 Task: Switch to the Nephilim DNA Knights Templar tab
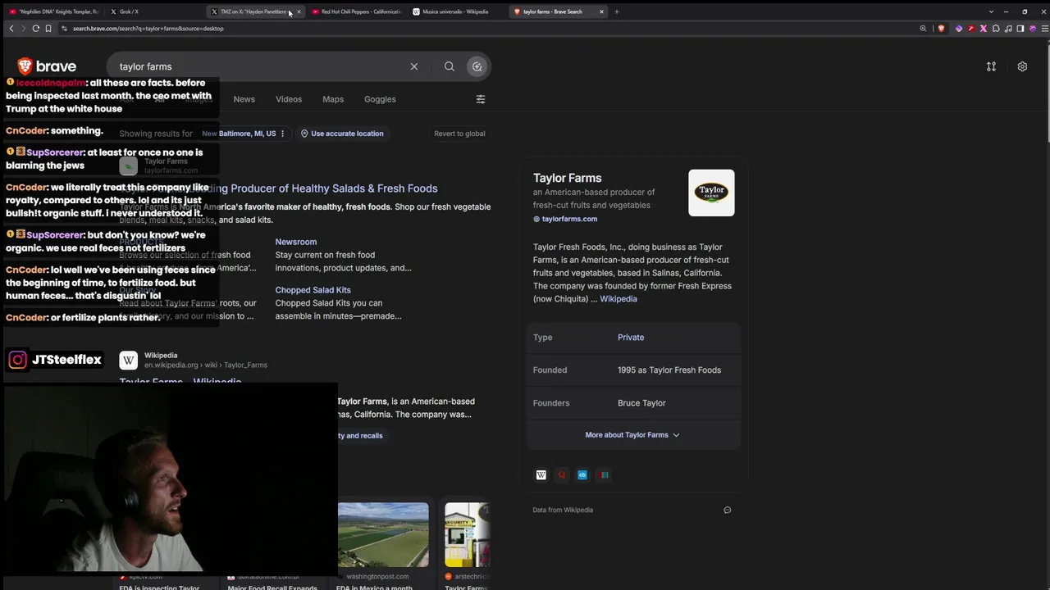pyautogui.click(x=53, y=11)
